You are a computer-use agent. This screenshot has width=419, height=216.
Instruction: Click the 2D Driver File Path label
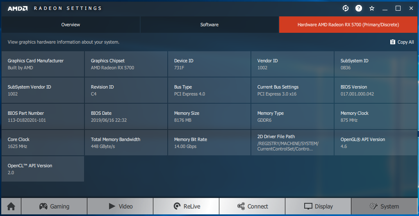tap(276, 136)
